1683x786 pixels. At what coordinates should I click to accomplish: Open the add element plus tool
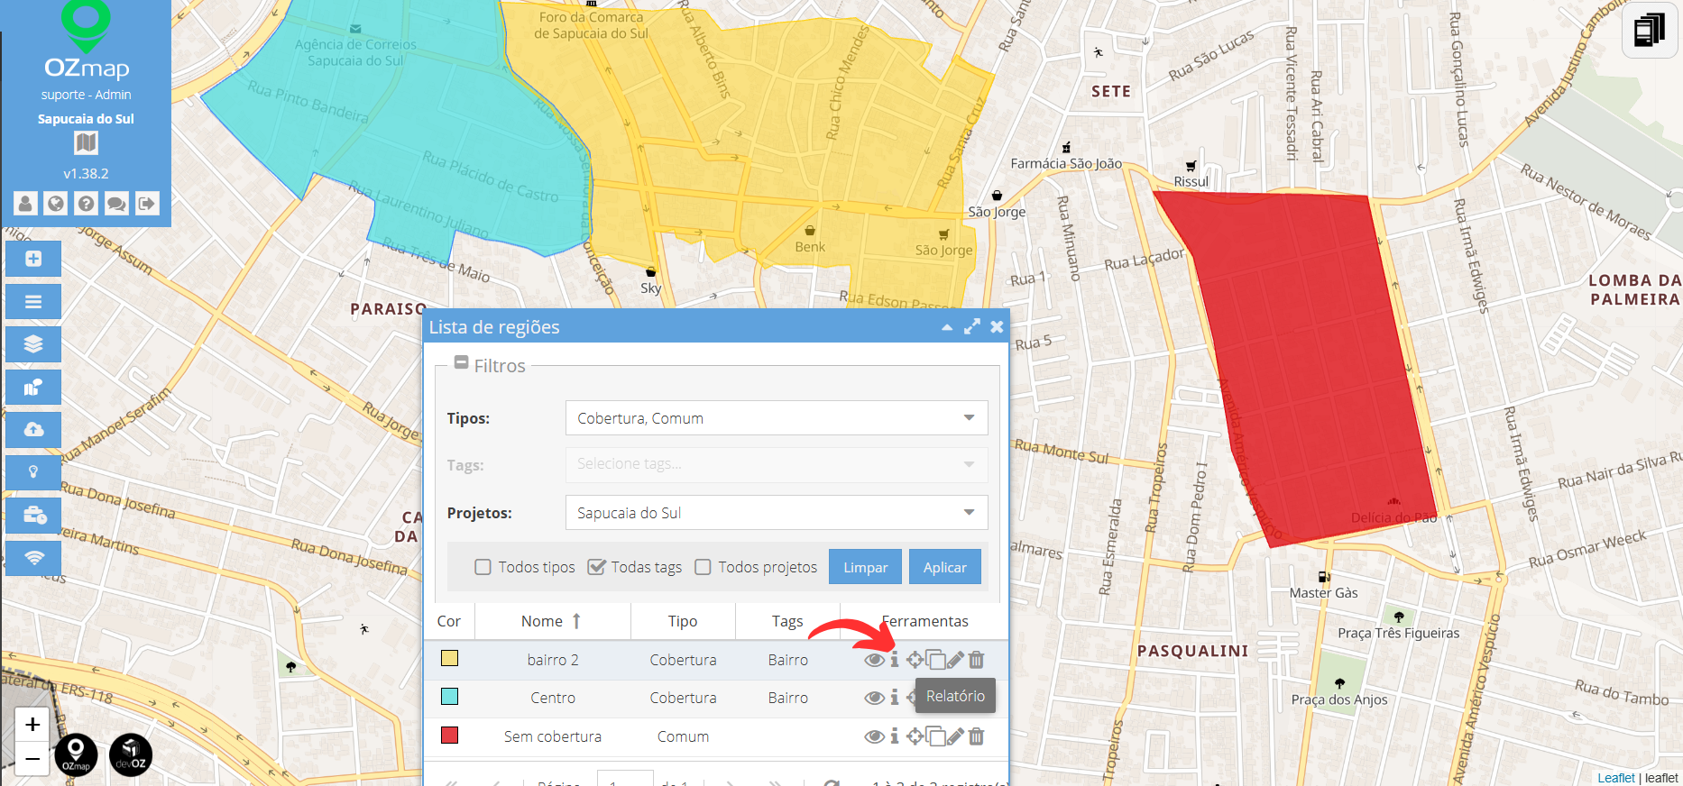(x=33, y=259)
